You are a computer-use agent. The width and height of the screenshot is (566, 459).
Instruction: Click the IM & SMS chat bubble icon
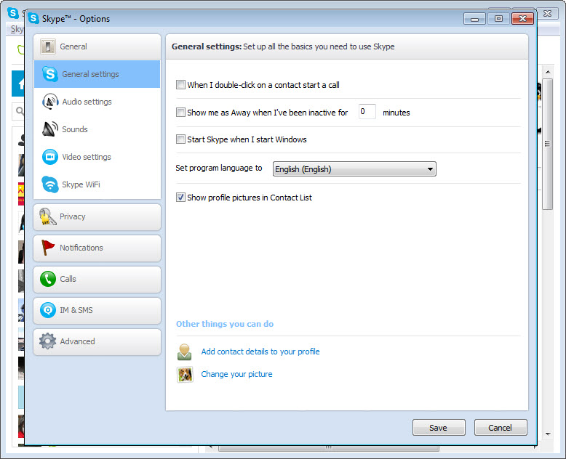[47, 310]
